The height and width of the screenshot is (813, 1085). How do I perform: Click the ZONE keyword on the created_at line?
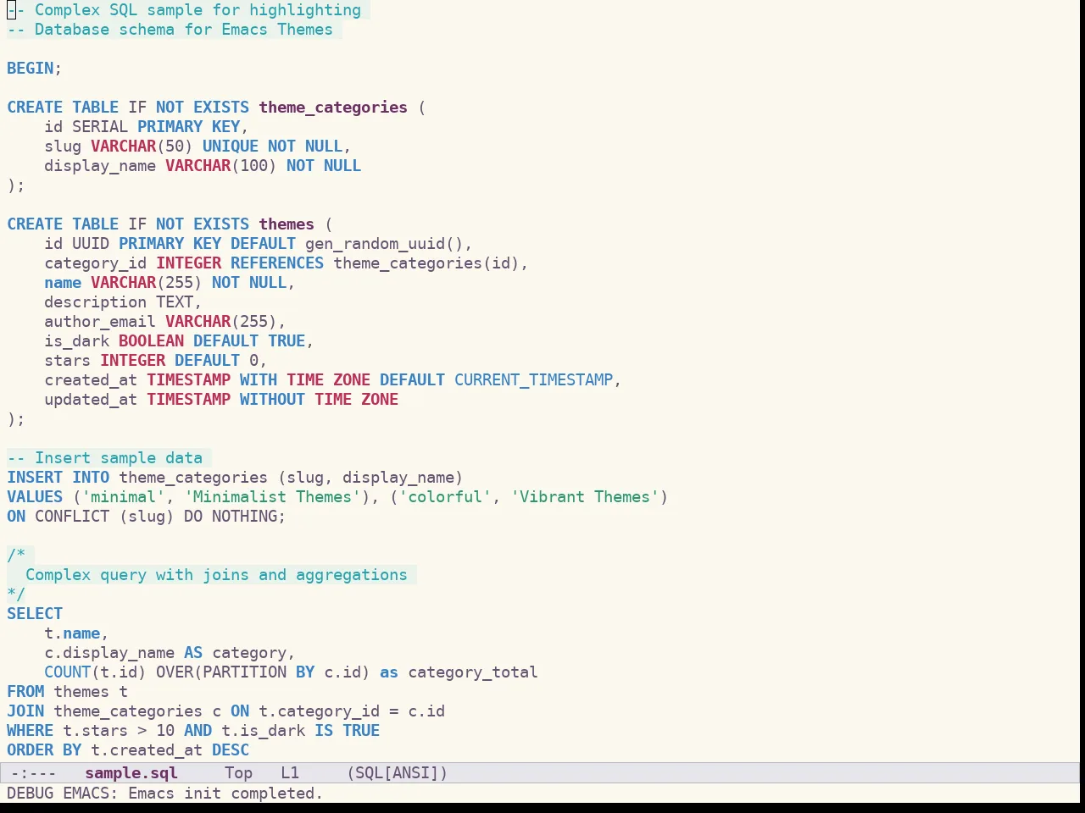click(352, 380)
